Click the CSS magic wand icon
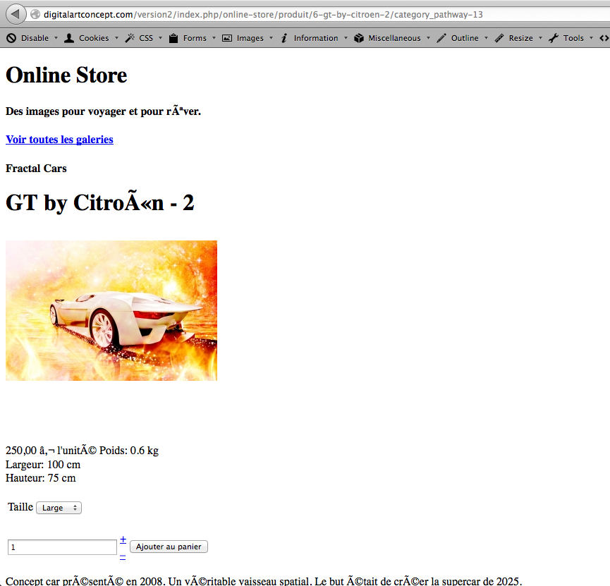610x586 pixels. [130, 38]
